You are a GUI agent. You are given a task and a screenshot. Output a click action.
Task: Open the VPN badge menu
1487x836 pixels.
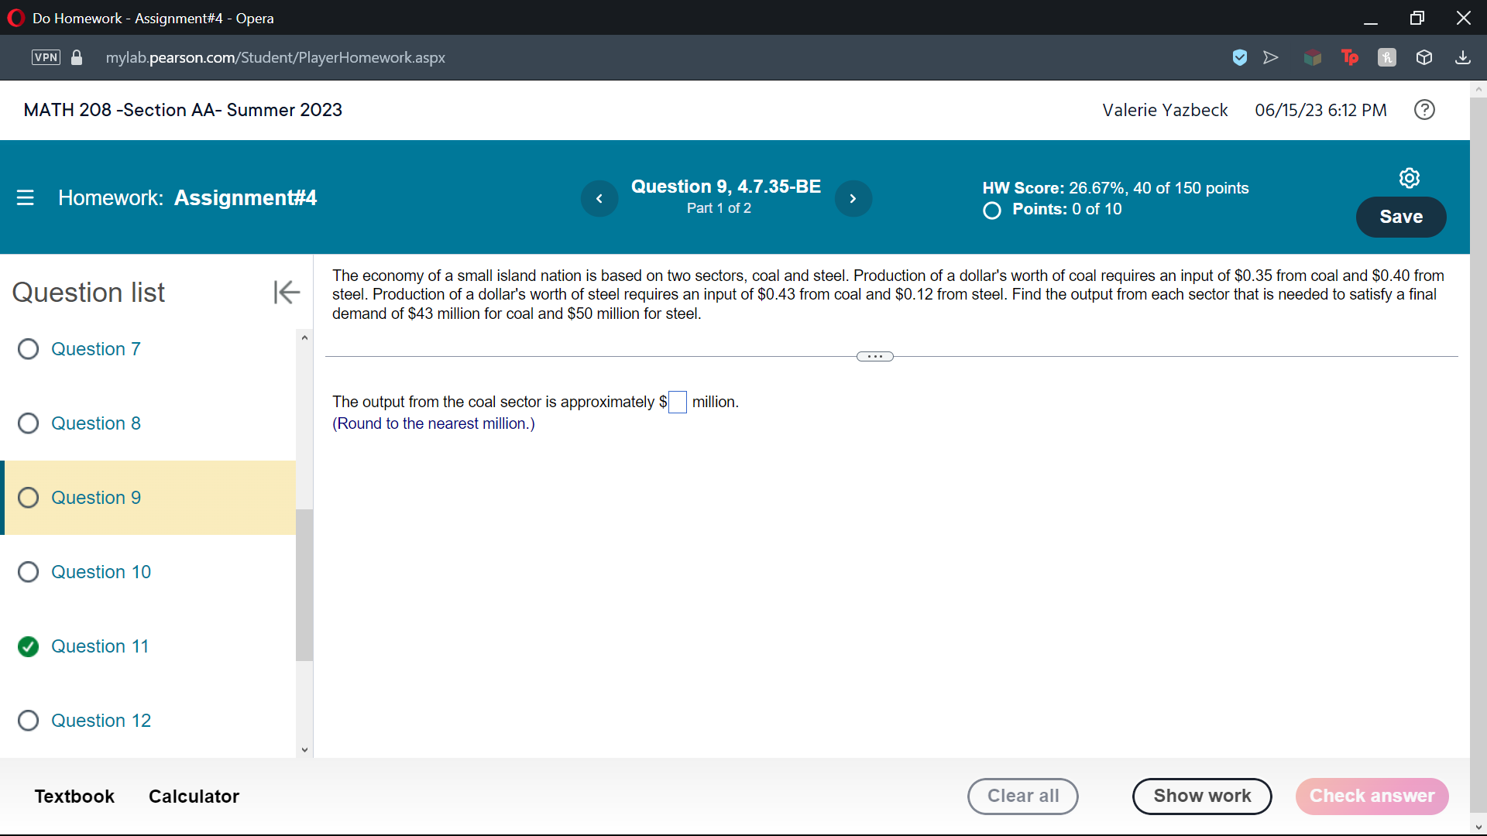(x=45, y=57)
